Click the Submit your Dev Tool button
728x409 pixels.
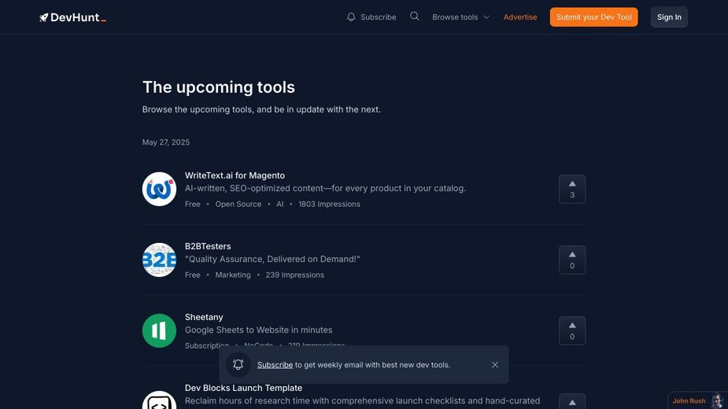[x=594, y=17]
